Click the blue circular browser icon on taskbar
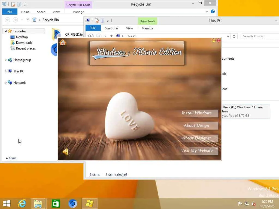279x209 pixels. (x=73, y=204)
